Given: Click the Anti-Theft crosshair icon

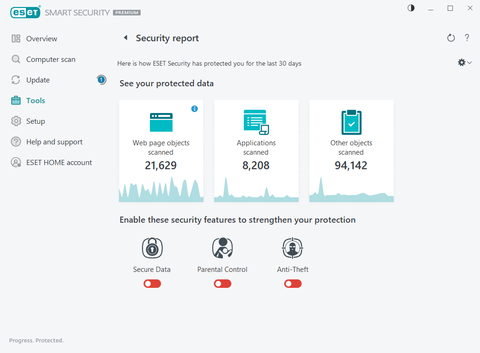Looking at the screenshot, I should click(x=292, y=248).
